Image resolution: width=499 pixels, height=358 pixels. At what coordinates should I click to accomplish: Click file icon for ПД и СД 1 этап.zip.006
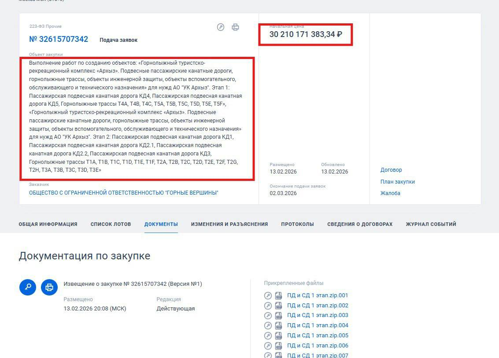[x=278, y=346]
